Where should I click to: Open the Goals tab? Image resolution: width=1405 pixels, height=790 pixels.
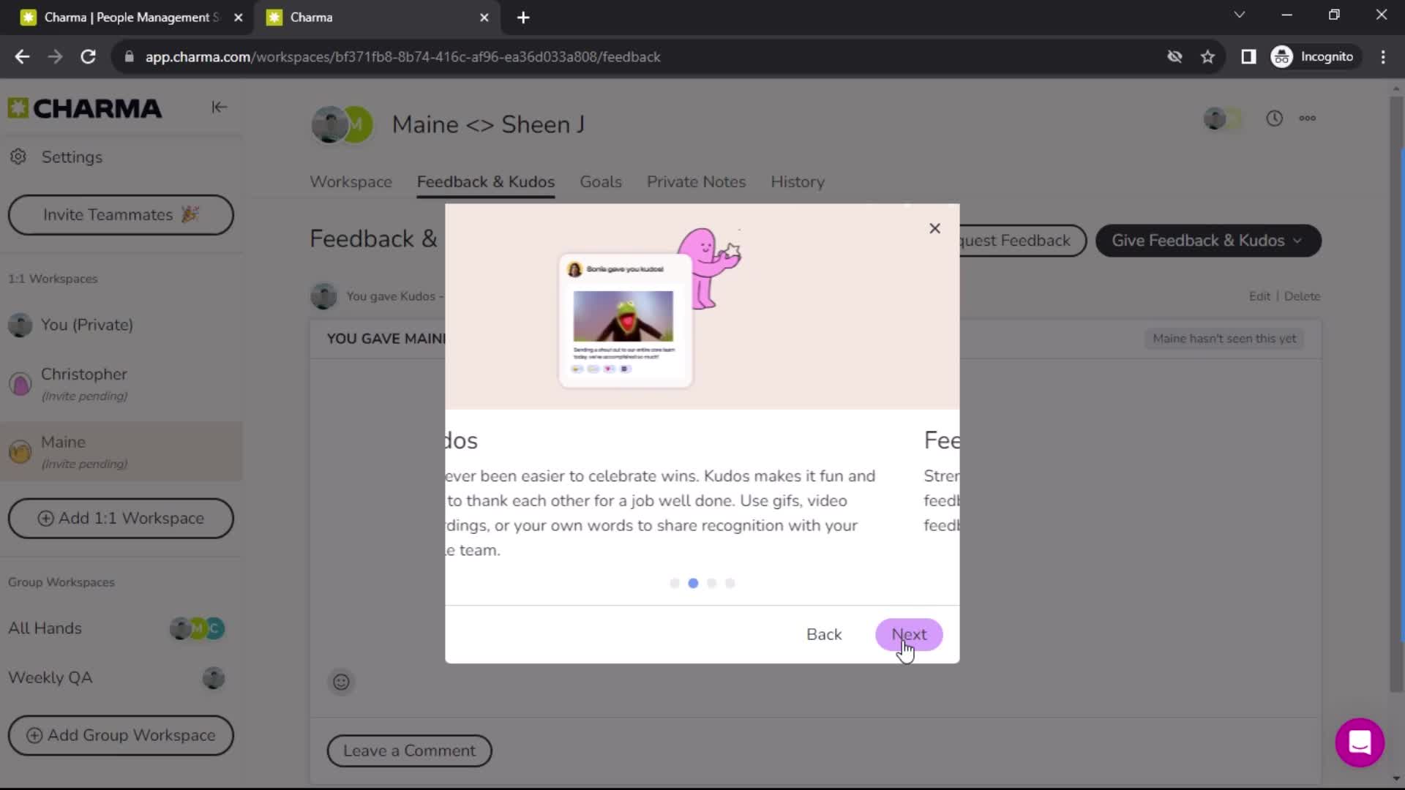tap(600, 181)
